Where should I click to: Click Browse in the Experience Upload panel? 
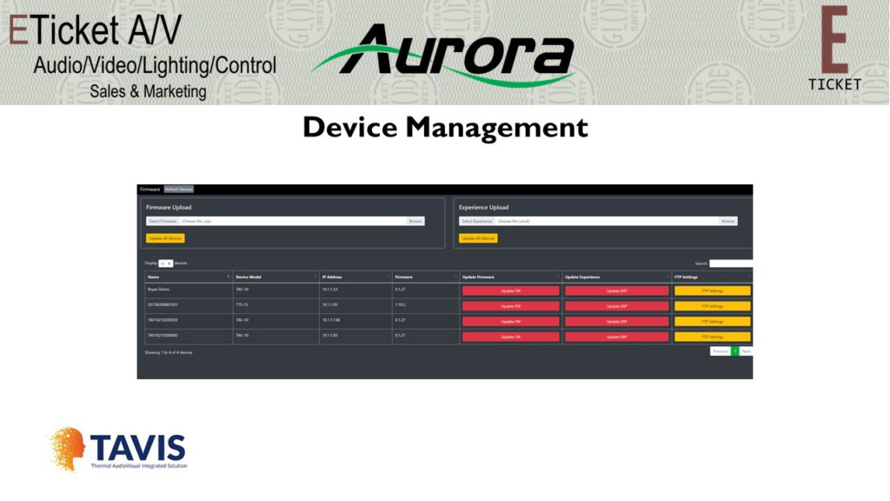[728, 221]
